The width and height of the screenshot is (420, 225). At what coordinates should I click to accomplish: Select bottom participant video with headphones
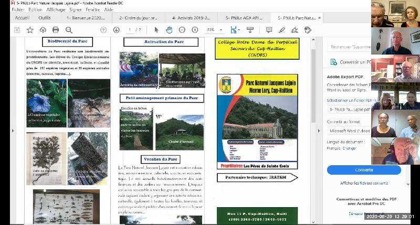pos(395,151)
